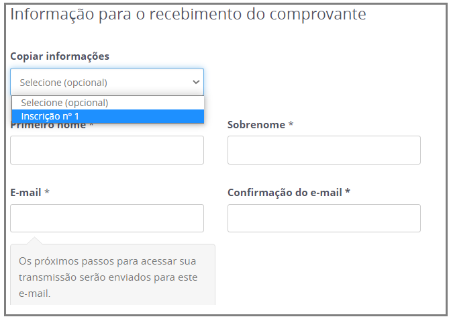Click the required asterisk beside Sobrenome

[x=291, y=125]
